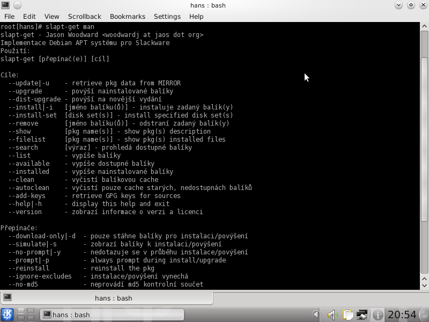The image size is (429, 322).
Task: Click the terminal scrollbar handle
Action: coord(424,140)
